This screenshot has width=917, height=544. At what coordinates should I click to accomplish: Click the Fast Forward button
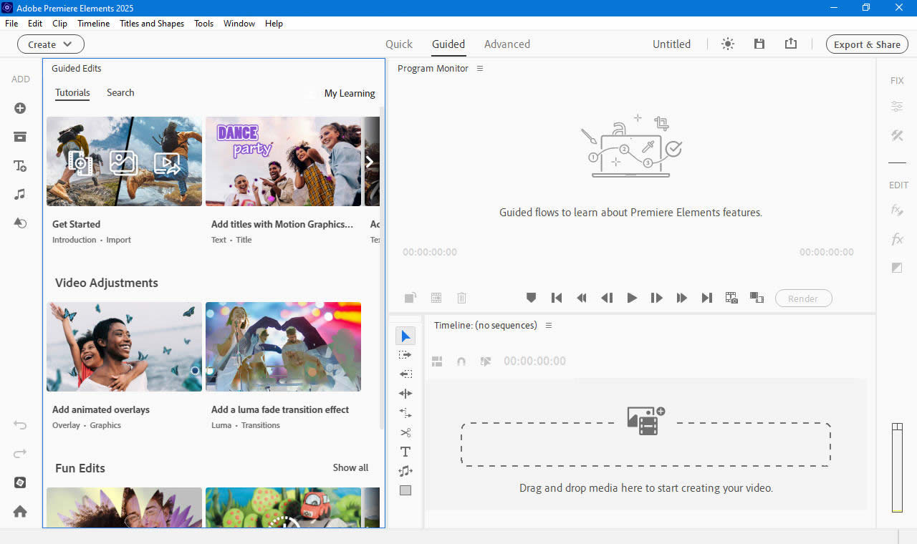(682, 298)
